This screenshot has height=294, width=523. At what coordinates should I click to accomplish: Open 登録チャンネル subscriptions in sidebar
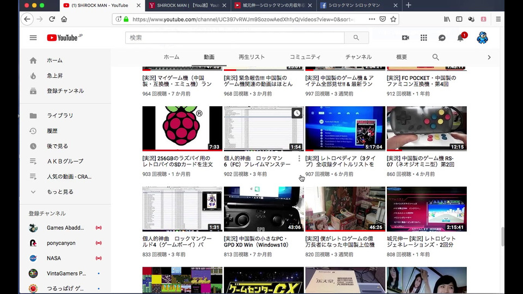[65, 91]
